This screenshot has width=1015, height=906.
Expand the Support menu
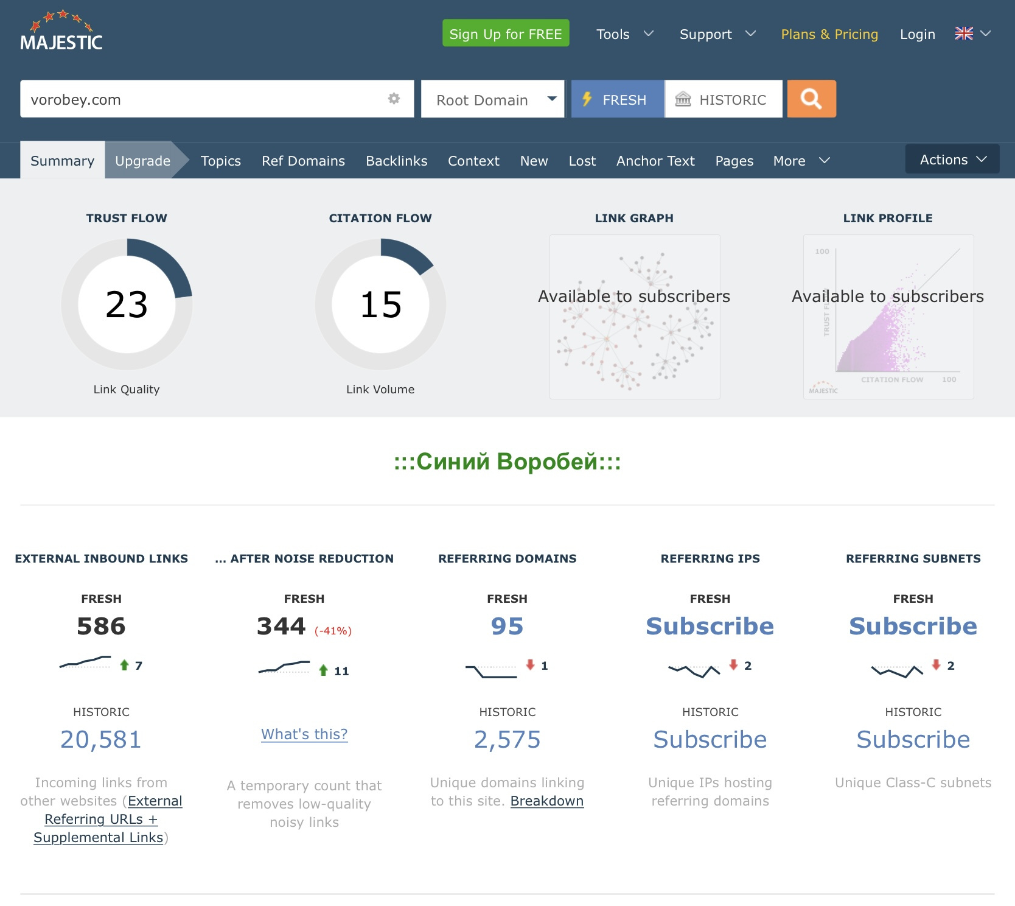[717, 34]
